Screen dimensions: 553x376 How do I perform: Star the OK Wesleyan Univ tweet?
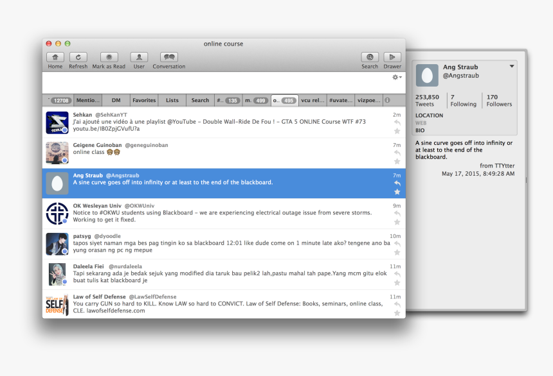click(397, 222)
